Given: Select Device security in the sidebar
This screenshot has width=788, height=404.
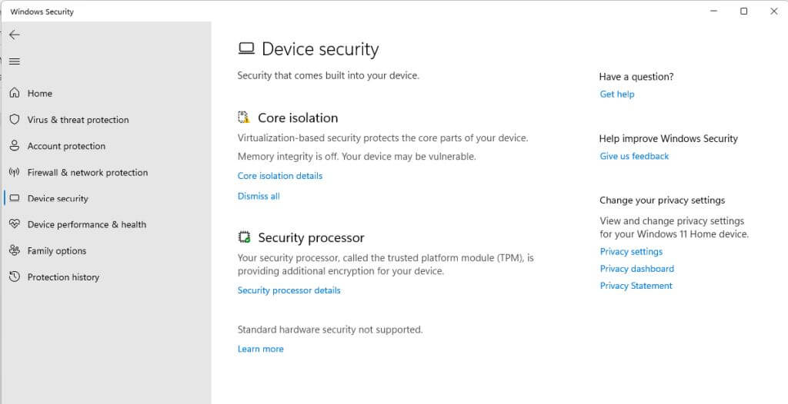Looking at the screenshot, I should point(58,198).
